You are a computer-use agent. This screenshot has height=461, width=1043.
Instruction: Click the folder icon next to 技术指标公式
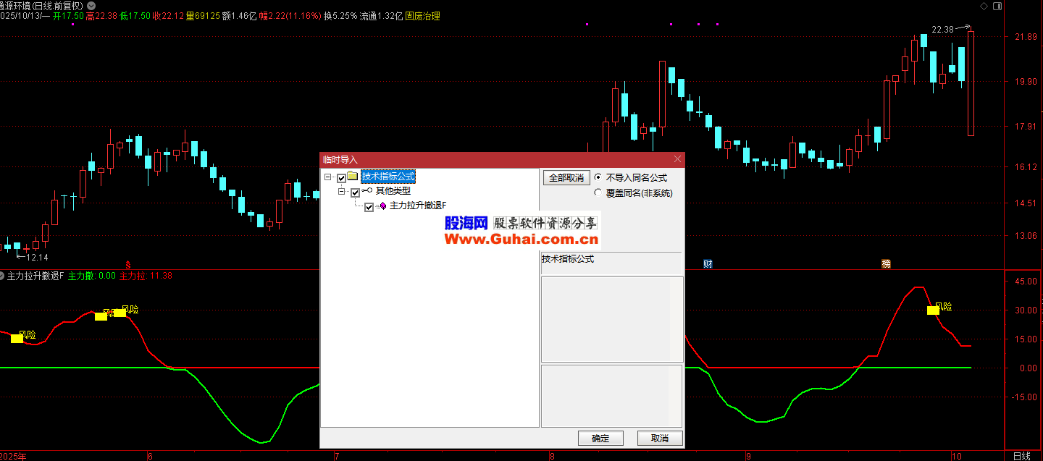pos(353,177)
